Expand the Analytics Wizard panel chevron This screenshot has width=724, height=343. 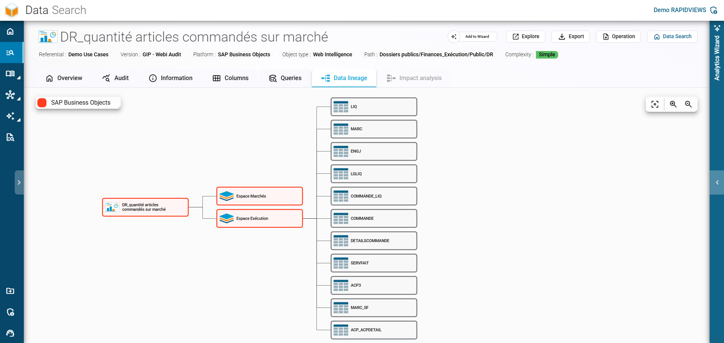coord(717,182)
